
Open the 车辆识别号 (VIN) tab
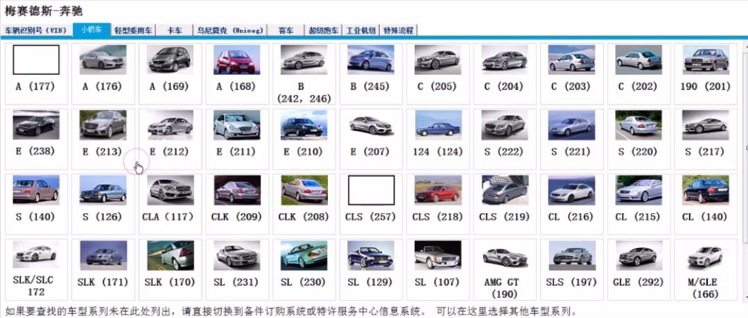pyautogui.click(x=37, y=30)
